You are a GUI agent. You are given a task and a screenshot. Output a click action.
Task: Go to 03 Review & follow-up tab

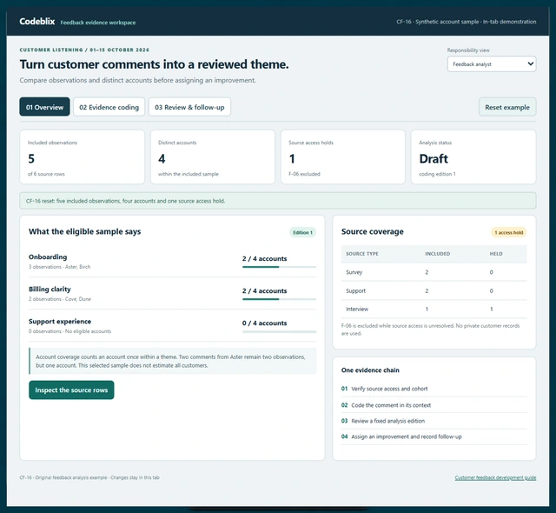(189, 107)
